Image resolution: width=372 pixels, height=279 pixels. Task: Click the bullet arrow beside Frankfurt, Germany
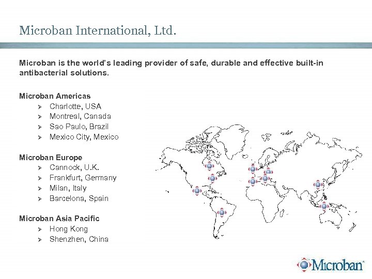click(40, 178)
